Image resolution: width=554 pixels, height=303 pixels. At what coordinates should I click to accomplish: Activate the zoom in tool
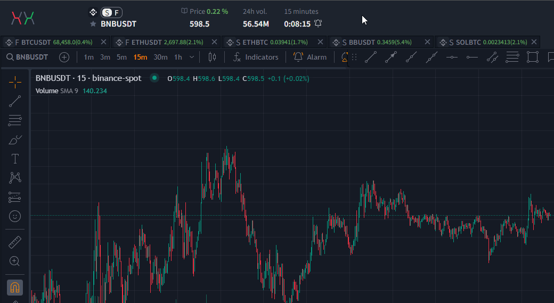pos(15,261)
